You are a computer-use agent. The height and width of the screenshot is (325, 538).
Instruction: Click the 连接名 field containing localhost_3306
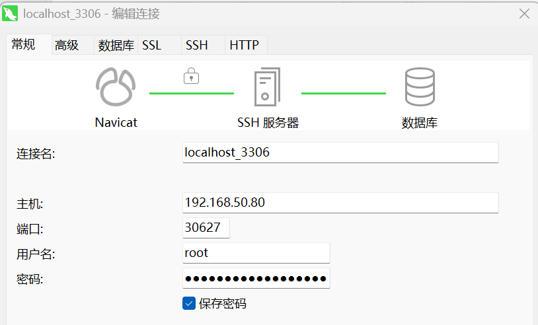pyautogui.click(x=340, y=153)
